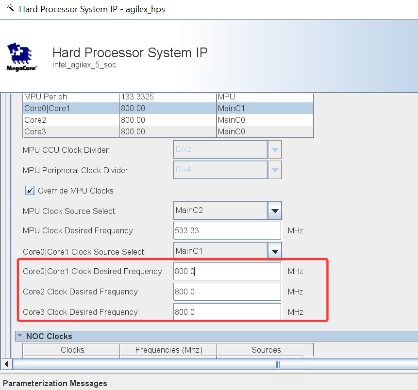Screen dimensions: 418x390
Task: Select the Core0|Core1 row in clocks table
Action: point(168,108)
